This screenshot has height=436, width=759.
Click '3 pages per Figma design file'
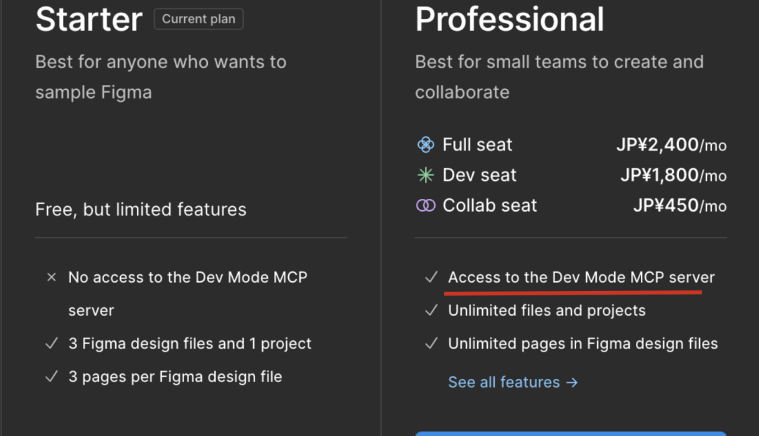click(175, 376)
